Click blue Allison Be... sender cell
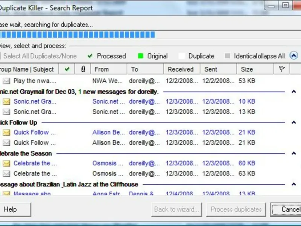This screenshot has height=226, width=301. coord(108,133)
